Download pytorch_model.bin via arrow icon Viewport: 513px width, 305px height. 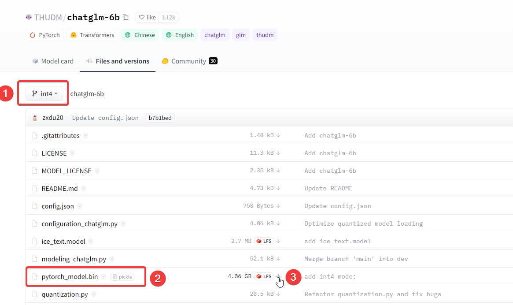click(x=278, y=276)
